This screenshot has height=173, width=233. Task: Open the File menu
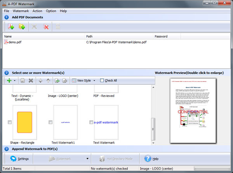[x=7, y=11]
